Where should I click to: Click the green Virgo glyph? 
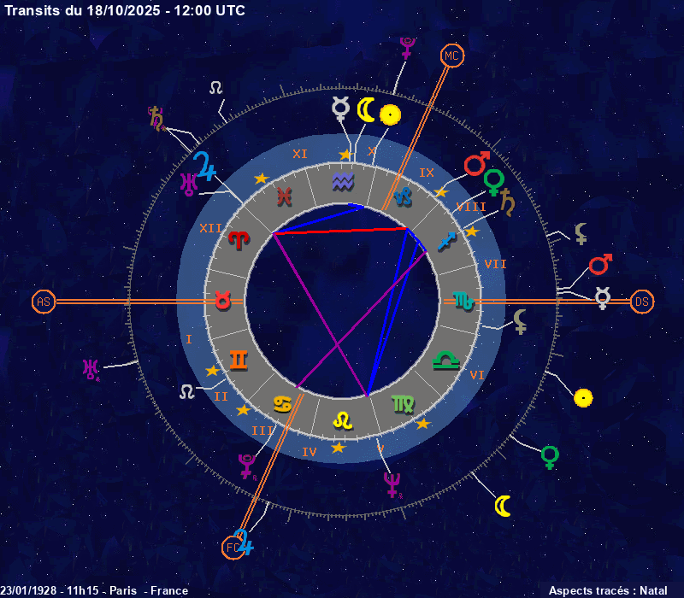(402, 404)
